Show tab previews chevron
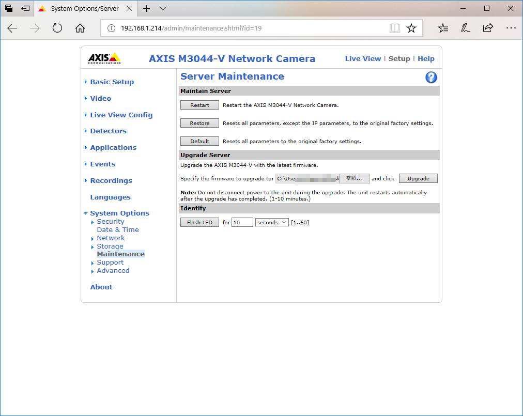Viewport: 523px width, 416px height. tap(163, 8)
